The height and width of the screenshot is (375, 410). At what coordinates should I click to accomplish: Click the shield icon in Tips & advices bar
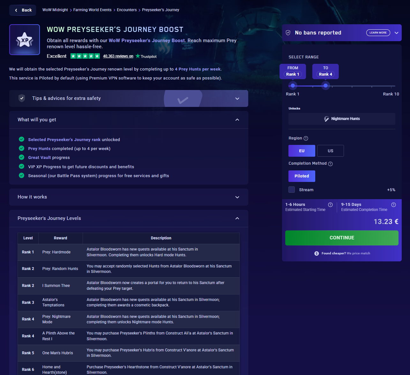pyautogui.click(x=22, y=98)
